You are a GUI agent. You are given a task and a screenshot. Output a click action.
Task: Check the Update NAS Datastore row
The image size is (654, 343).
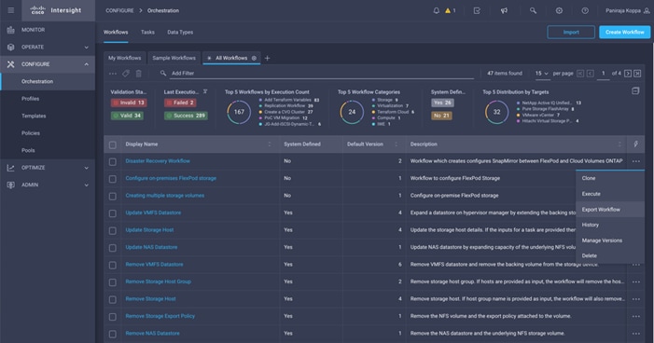[113, 248]
